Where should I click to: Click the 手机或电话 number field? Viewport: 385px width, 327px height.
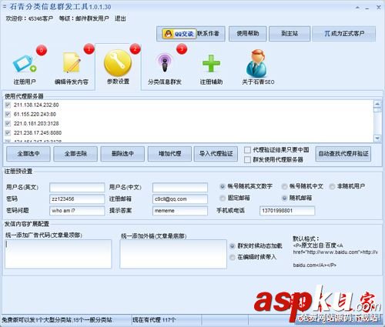(287, 211)
